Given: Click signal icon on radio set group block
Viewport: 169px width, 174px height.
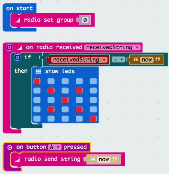Looking at the screenshot, I should (17, 20).
